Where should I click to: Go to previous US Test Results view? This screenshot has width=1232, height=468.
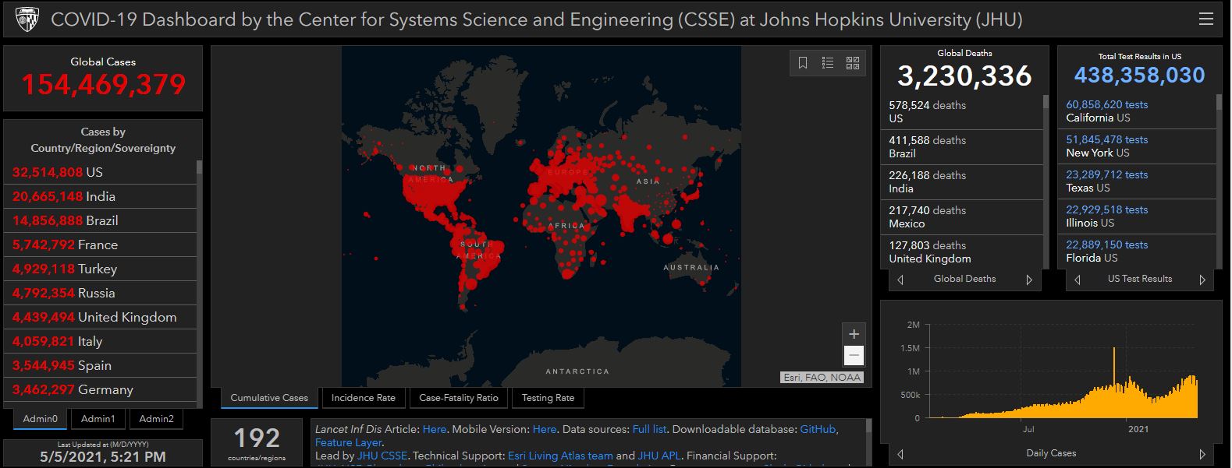pos(1078,280)
